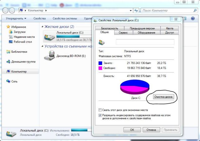Viewport: 200px width, 141px height.
Task: Click the Избранное star icon
Action: [x=8, y=27]
